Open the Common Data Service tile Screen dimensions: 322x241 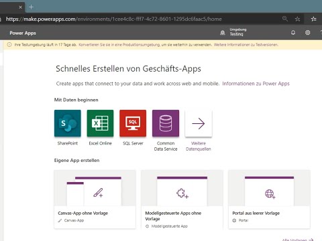coord(166,123)
